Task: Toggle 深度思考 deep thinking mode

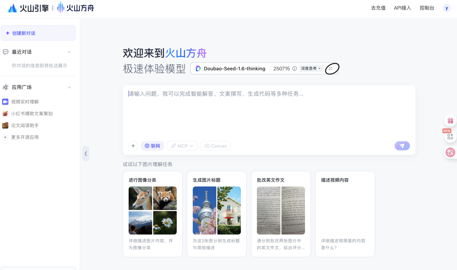Action: (x=310, y=68)
